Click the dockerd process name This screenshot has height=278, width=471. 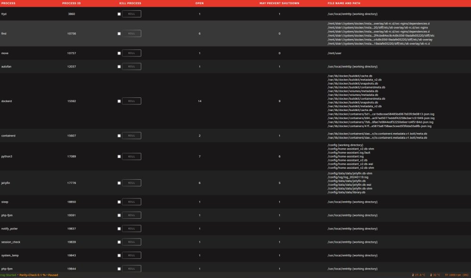pos(7,101)
